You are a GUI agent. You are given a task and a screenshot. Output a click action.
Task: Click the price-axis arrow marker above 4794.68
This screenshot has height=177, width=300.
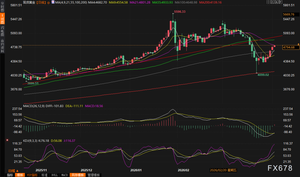click(x=298, y=44)
